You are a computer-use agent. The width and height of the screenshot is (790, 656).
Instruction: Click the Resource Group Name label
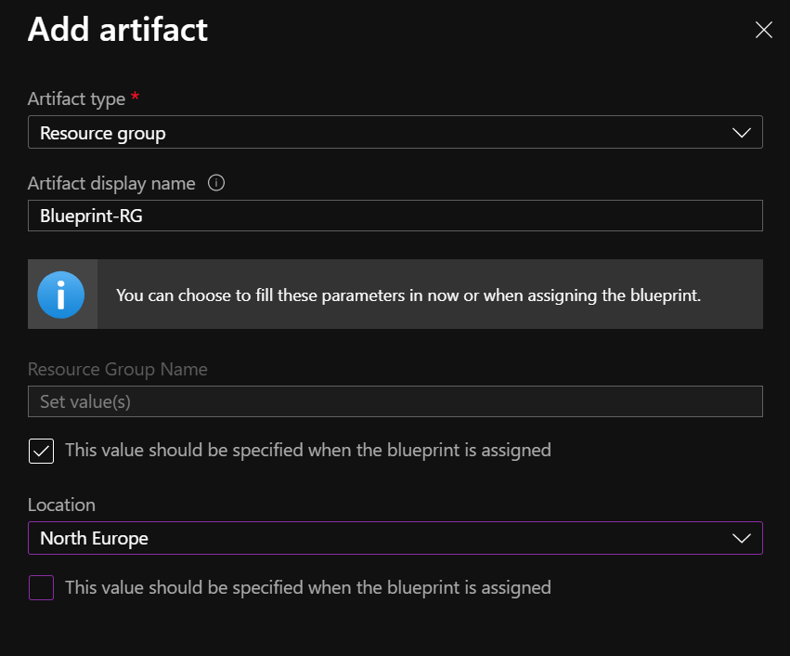pyautogui.click(x=118, y=369)
